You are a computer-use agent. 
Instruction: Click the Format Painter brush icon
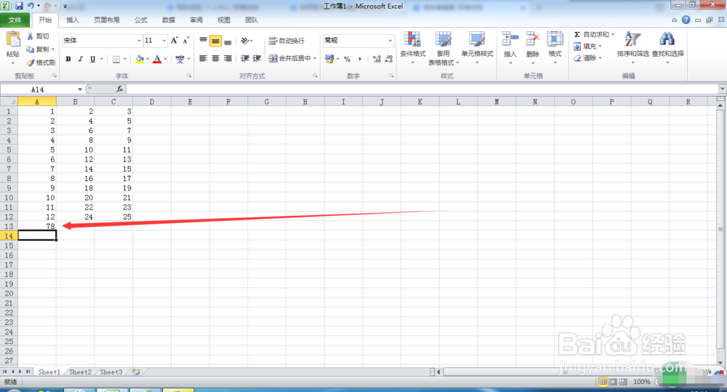(30, 62)
